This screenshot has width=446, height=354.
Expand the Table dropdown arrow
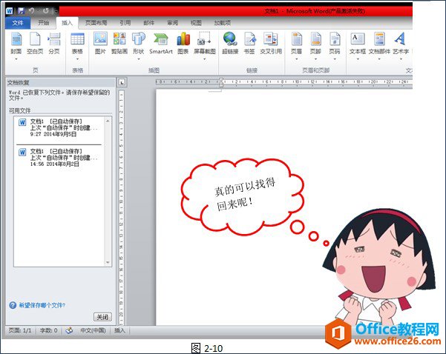click(x=77, y=59)
